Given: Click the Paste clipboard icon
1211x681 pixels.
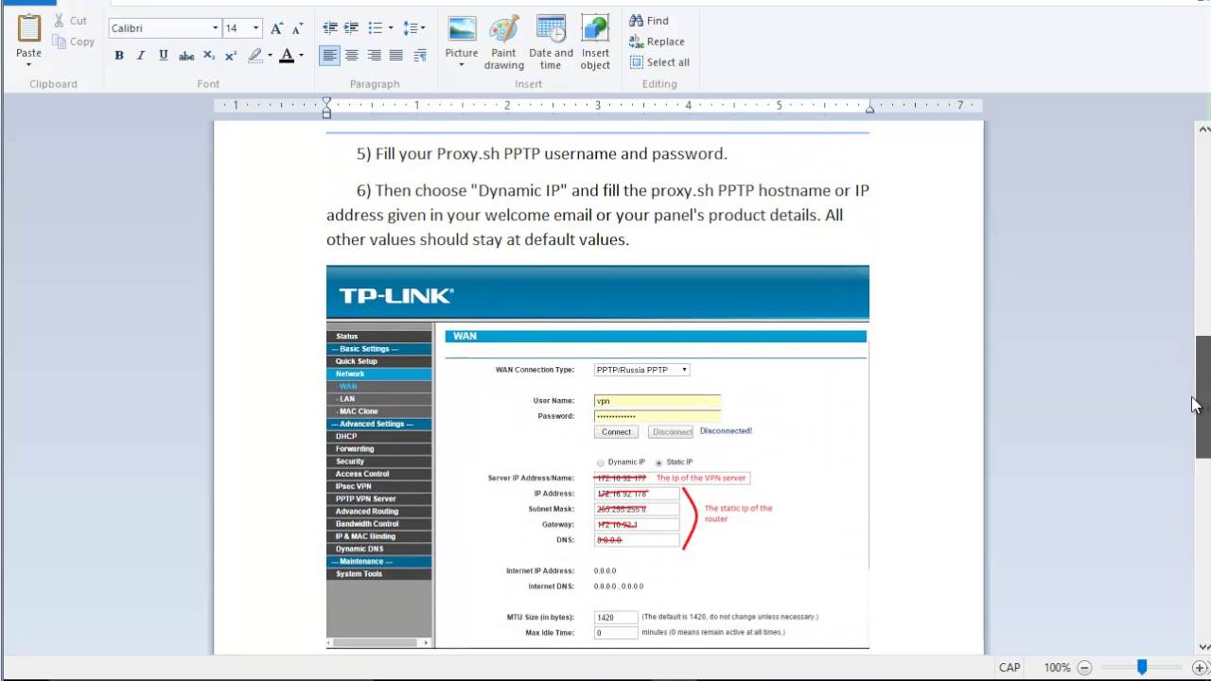Looking at the screenshot, I should click(x=28, y=28).
